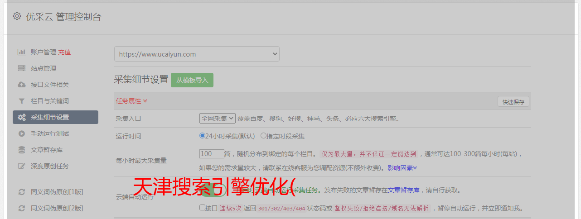Click the server icon for 站点管理
This screenshot has width=581, height=219.
[21, 68]
